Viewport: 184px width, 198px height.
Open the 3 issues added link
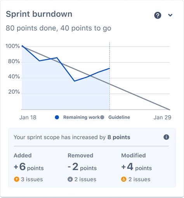32,179
